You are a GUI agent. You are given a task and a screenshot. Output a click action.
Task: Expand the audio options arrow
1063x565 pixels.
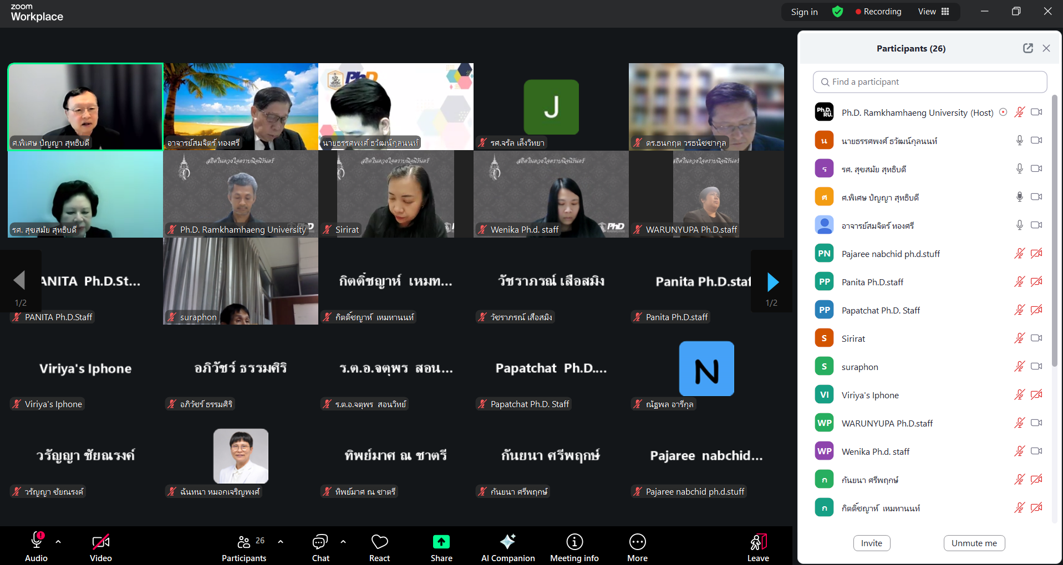pos(58,541)
